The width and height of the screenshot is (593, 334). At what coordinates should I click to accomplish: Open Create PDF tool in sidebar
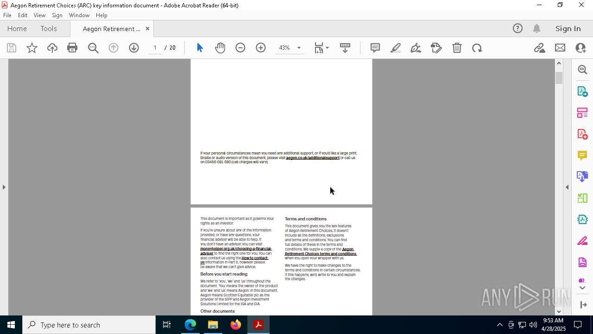point(582,134)
